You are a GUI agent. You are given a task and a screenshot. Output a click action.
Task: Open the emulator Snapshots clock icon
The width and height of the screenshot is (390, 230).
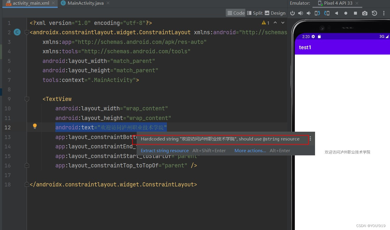pos(374,13)
